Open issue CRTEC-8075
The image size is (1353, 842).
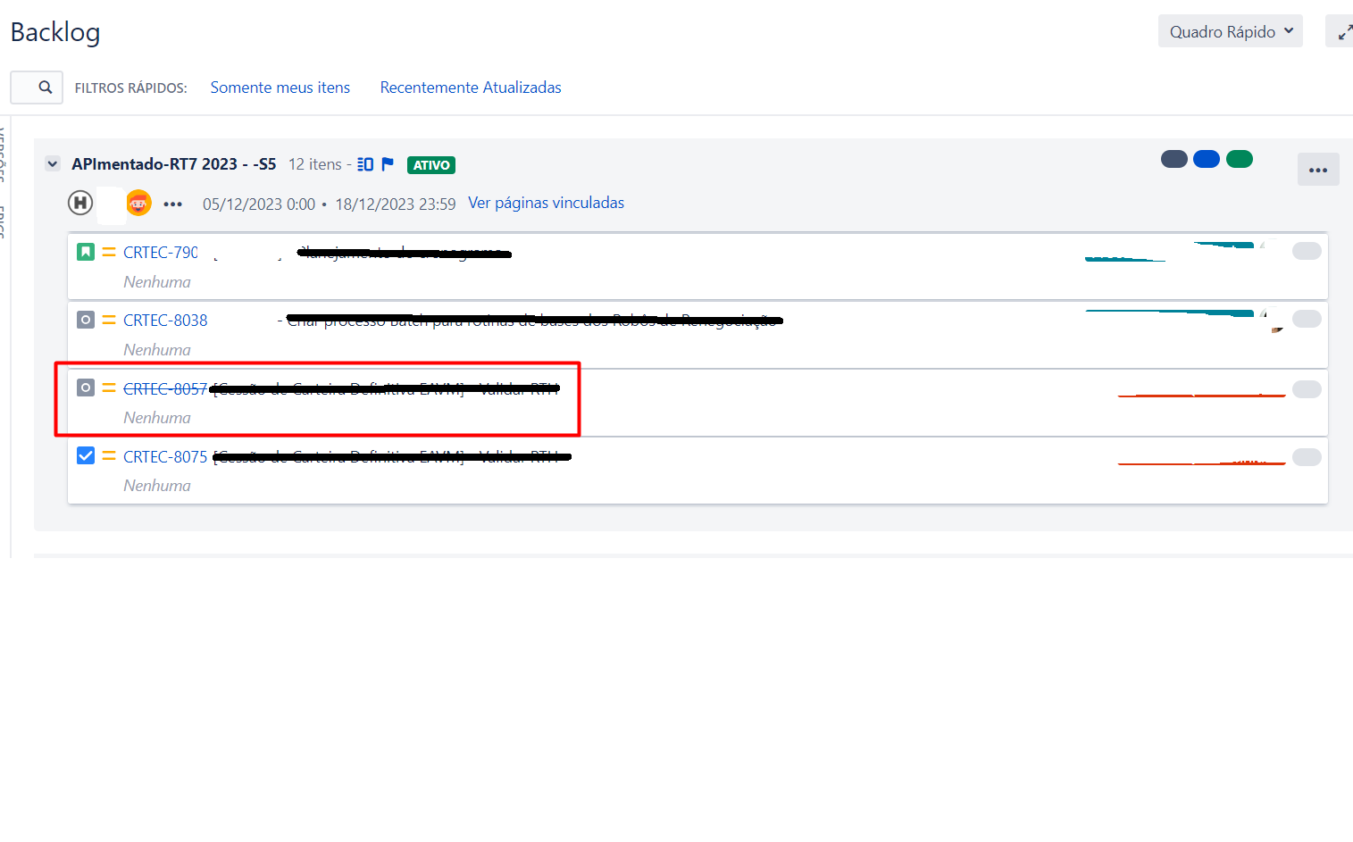click(x=165, y=457)
